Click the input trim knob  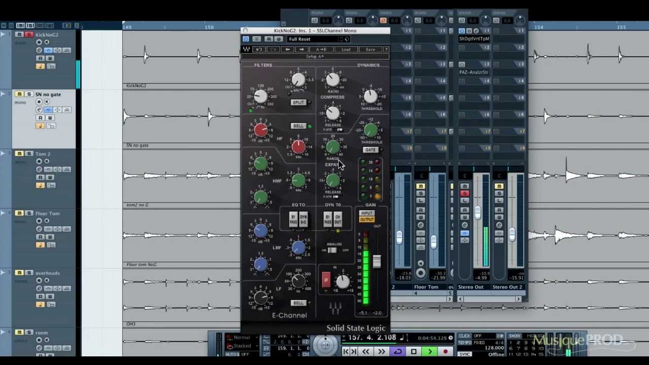343,282
